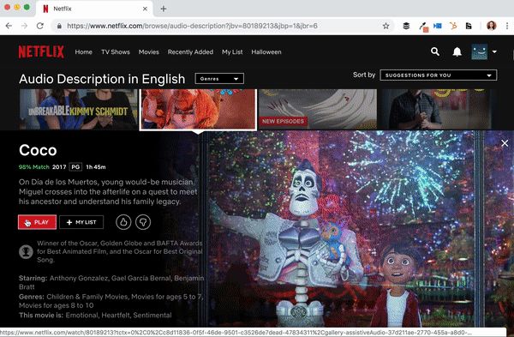Add Coco to My List
514x337 pixels.
[81, 222]
